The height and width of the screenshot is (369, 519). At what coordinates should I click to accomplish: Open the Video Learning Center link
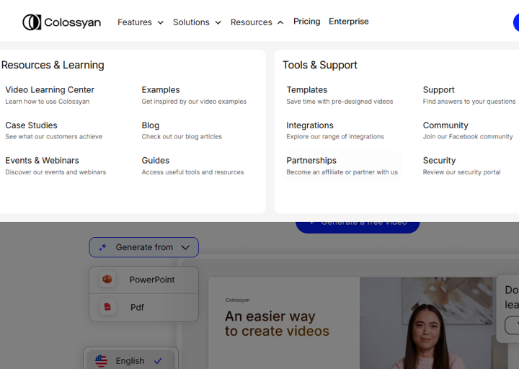50,90
